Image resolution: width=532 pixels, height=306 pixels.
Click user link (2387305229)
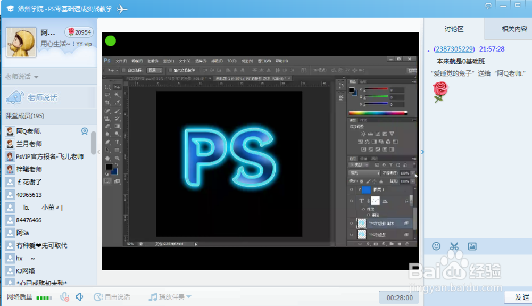point(454,49)
